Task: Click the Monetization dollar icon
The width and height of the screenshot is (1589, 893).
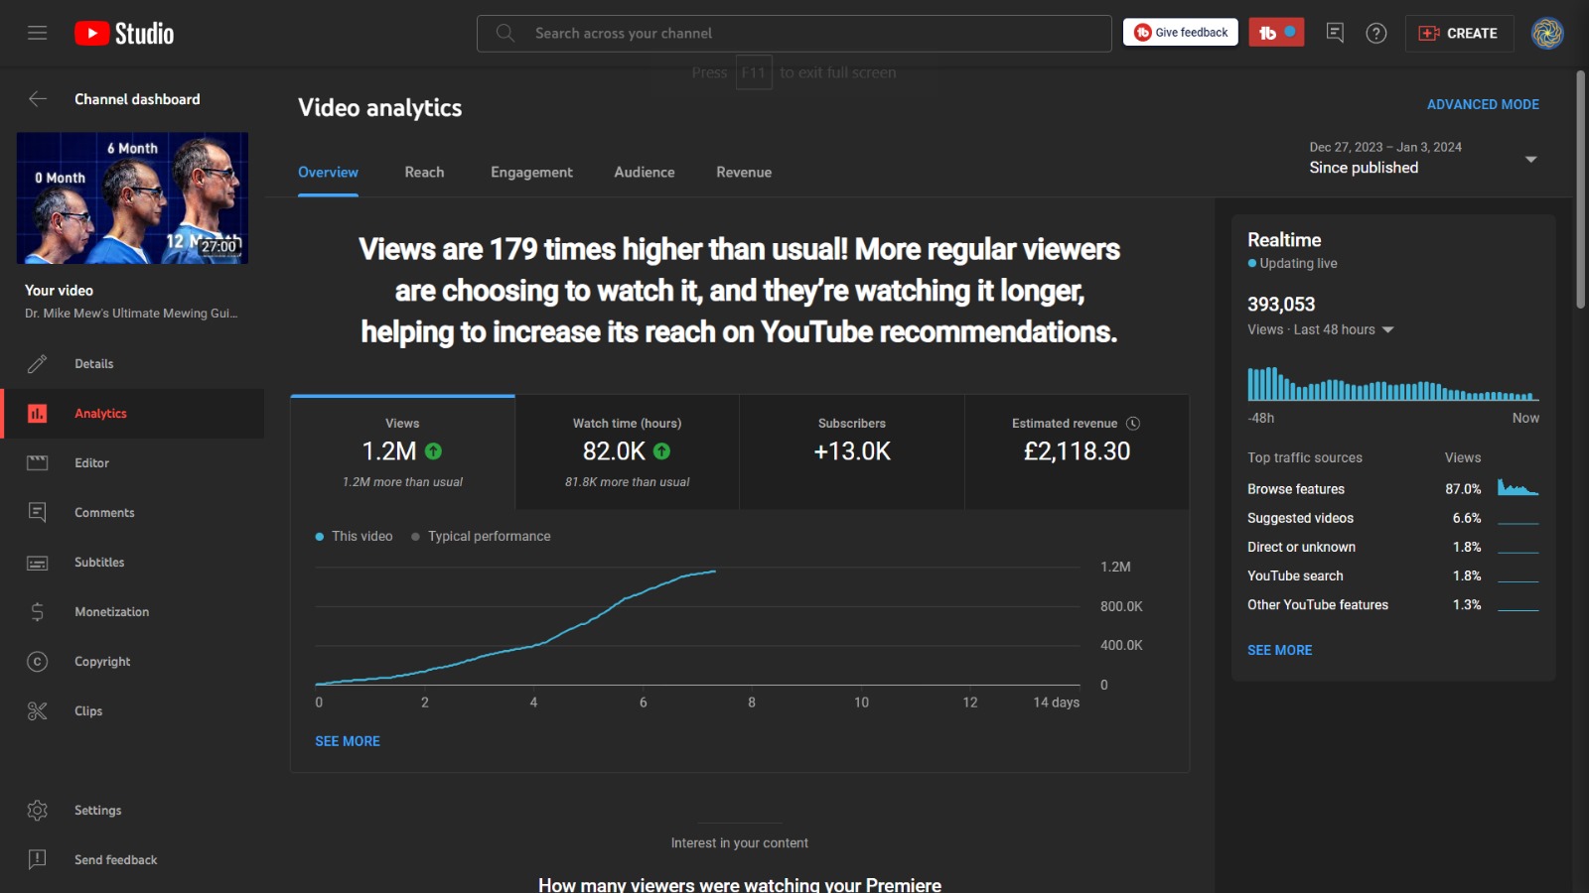Action: coord(38,612)
